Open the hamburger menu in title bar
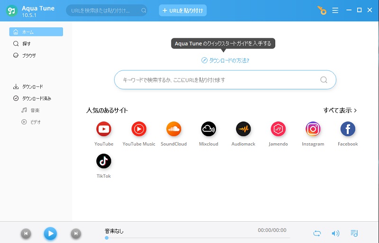Viewport: 379px width, 243px height. [335, 10]
